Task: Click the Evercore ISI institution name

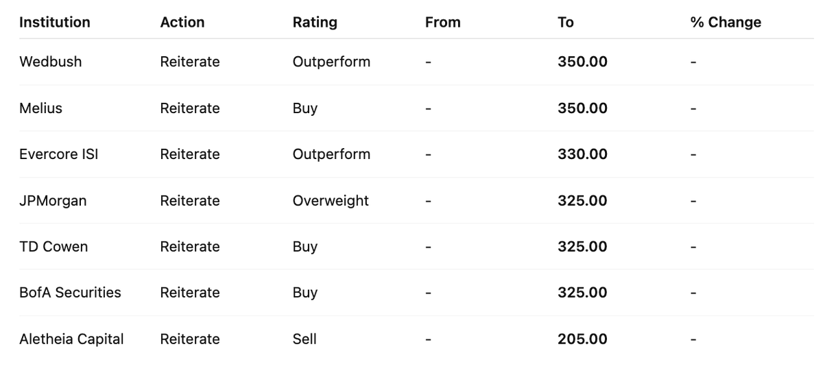Action: 58,154
